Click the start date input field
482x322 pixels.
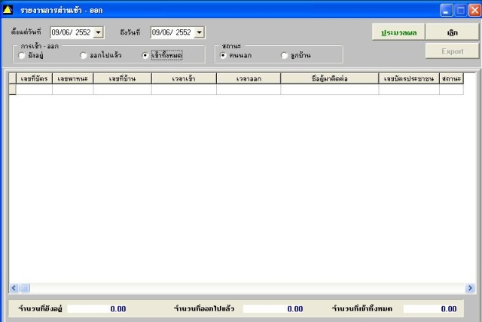tap(72, 32)
